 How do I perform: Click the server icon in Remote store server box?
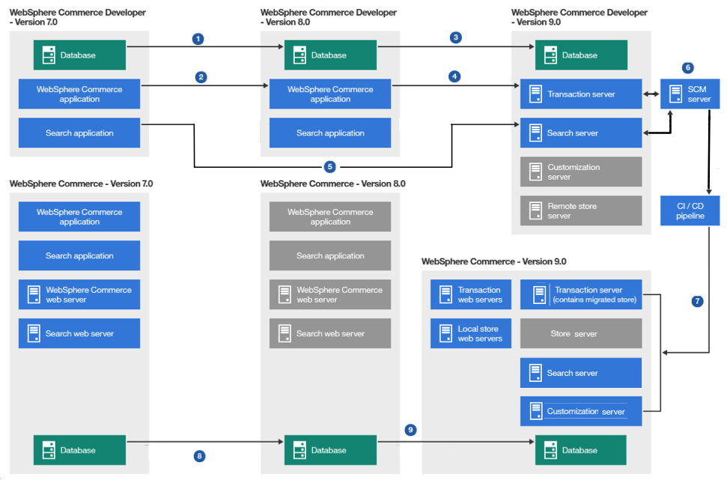[535, 210]
